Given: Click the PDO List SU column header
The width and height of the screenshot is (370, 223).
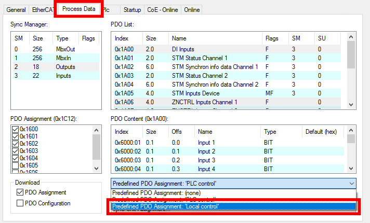Looking at the screenshot, I should [x=327, y=38].
